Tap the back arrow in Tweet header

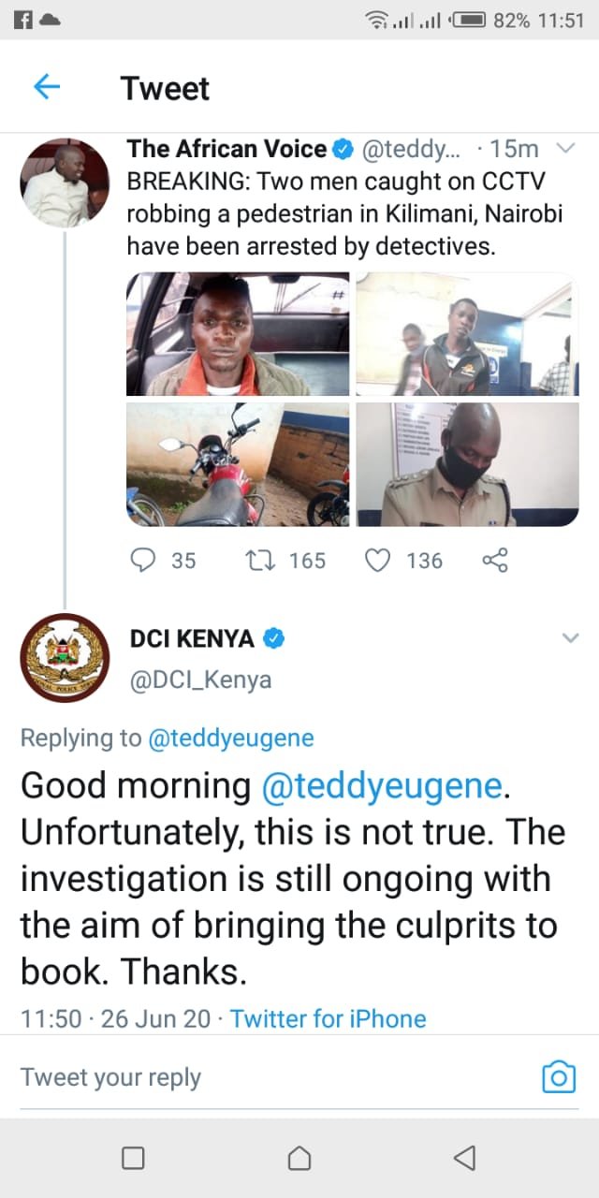click(47, 88)
